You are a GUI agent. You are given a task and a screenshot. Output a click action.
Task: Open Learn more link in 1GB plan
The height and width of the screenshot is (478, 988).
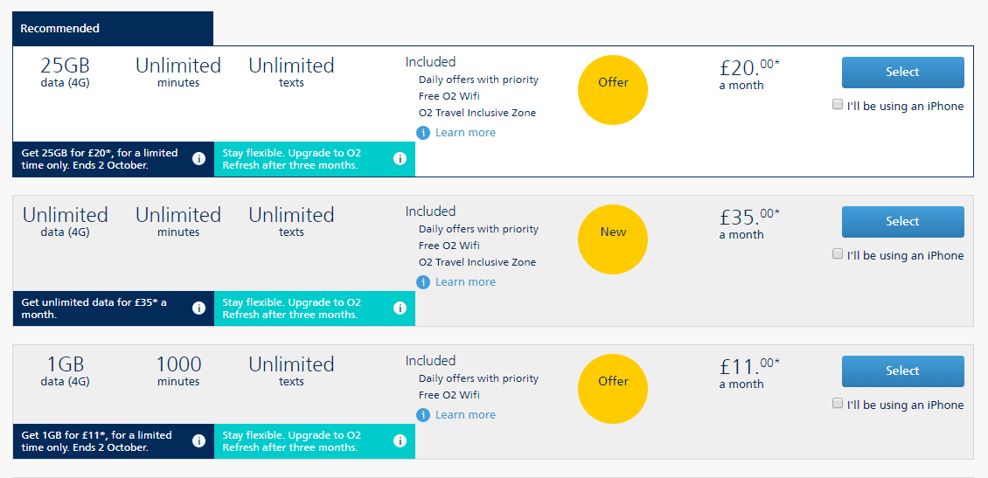tap(465, 415)
